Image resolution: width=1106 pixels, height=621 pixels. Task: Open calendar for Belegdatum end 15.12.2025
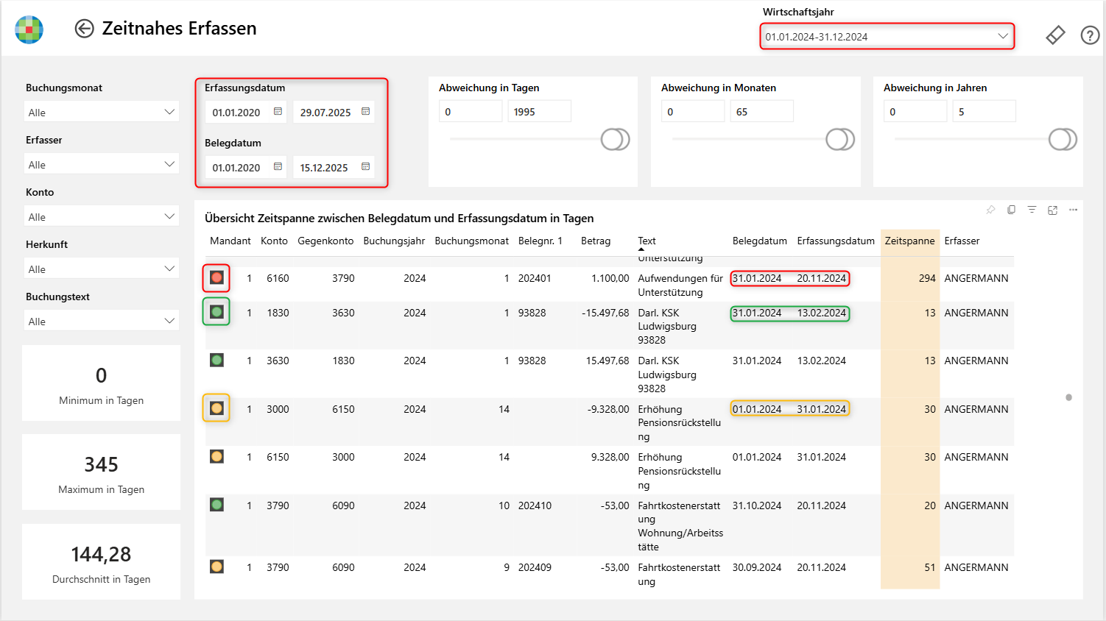365,167
